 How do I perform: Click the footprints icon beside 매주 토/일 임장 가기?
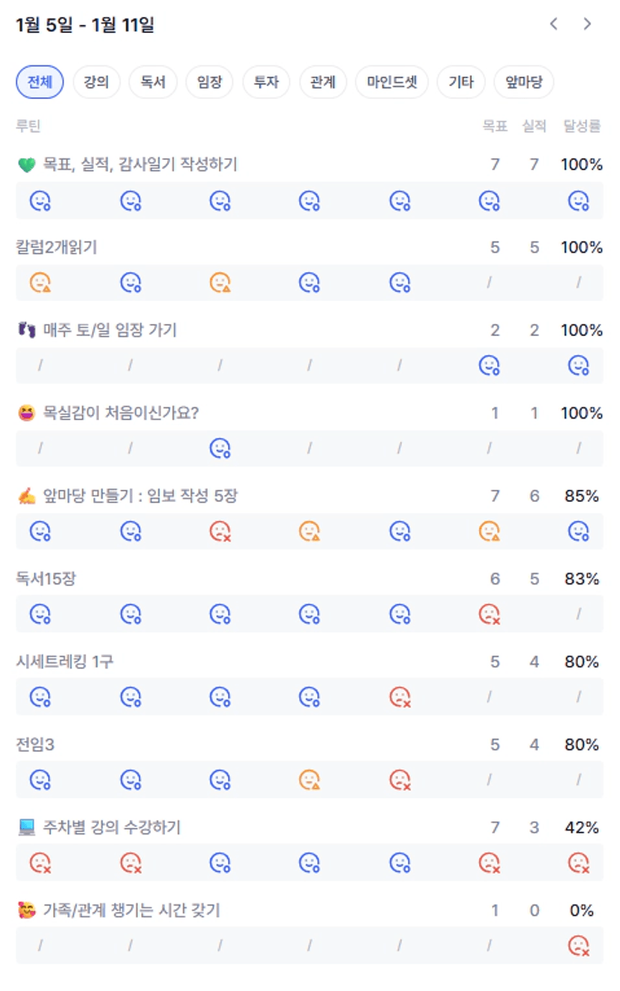point(26,331)
